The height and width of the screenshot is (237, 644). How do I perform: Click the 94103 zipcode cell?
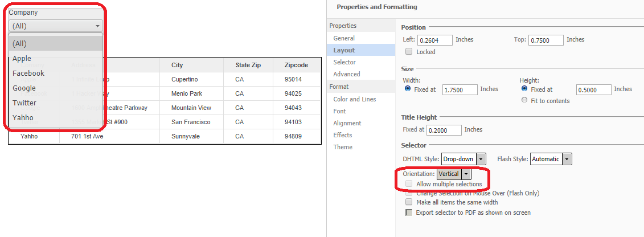(x=297, y=122)
